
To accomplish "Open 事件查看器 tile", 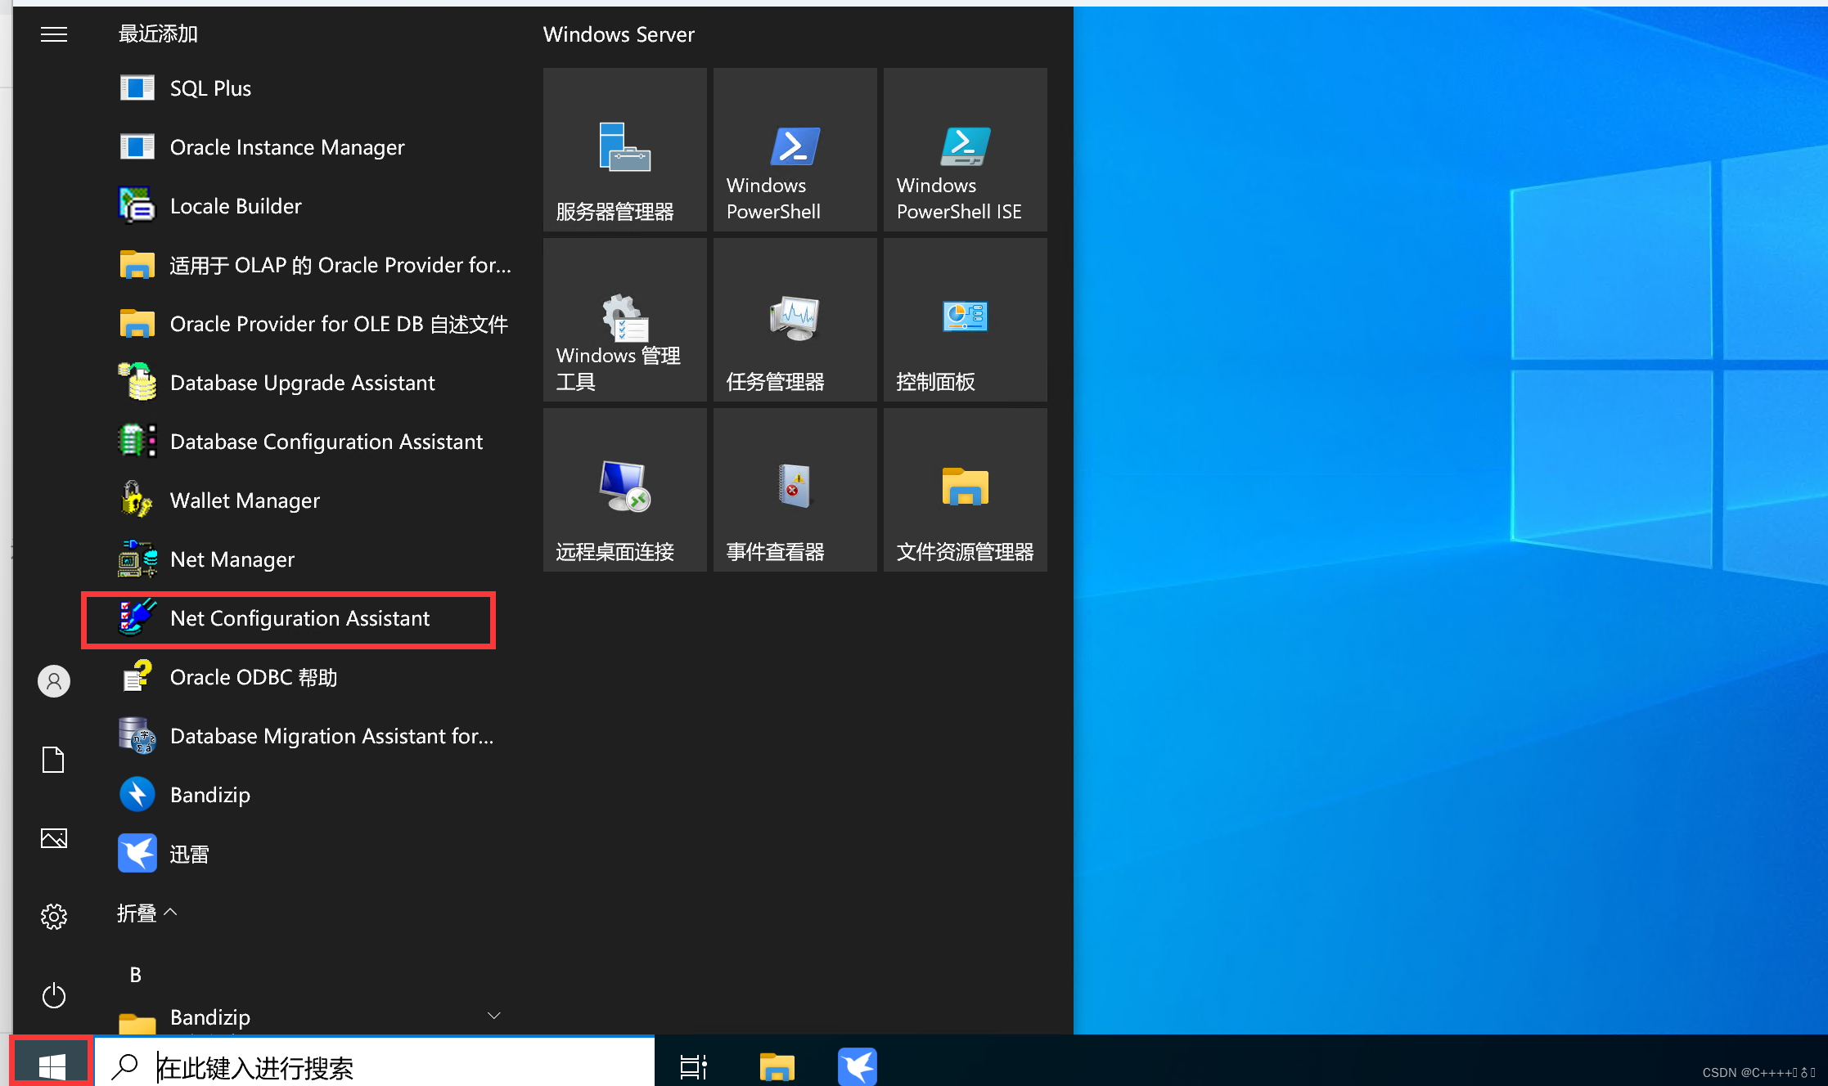I will (x=795, y=491).
